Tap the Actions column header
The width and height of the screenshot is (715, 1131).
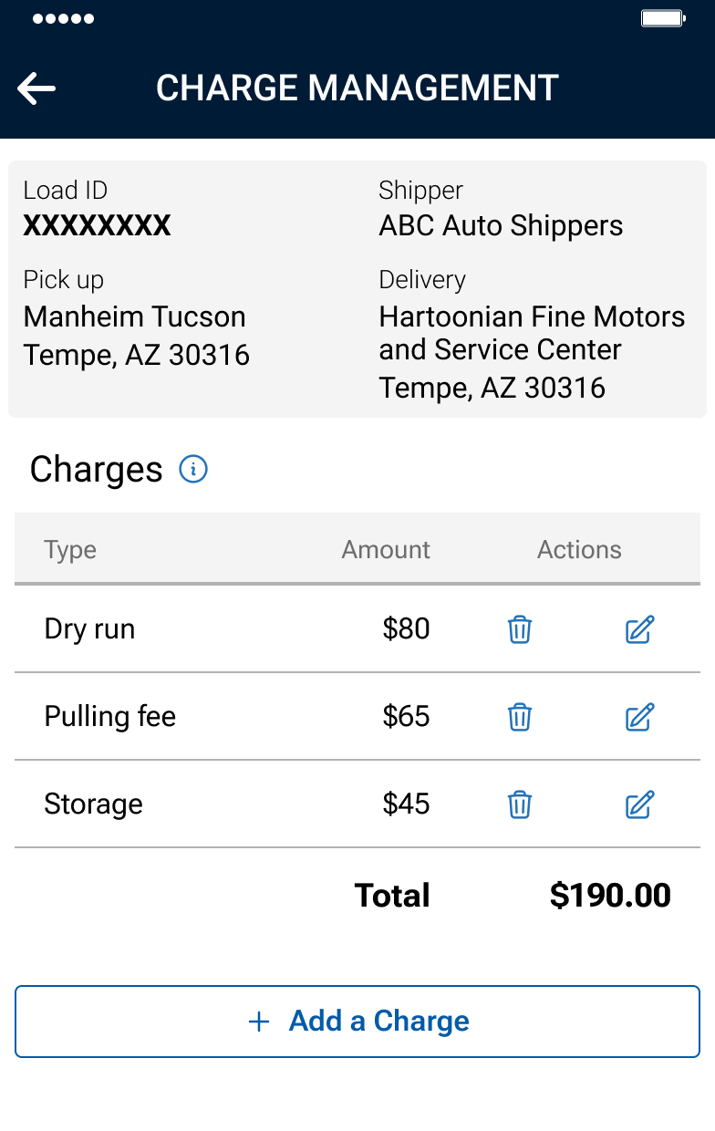pyautogui.click(x=579, y=550)
